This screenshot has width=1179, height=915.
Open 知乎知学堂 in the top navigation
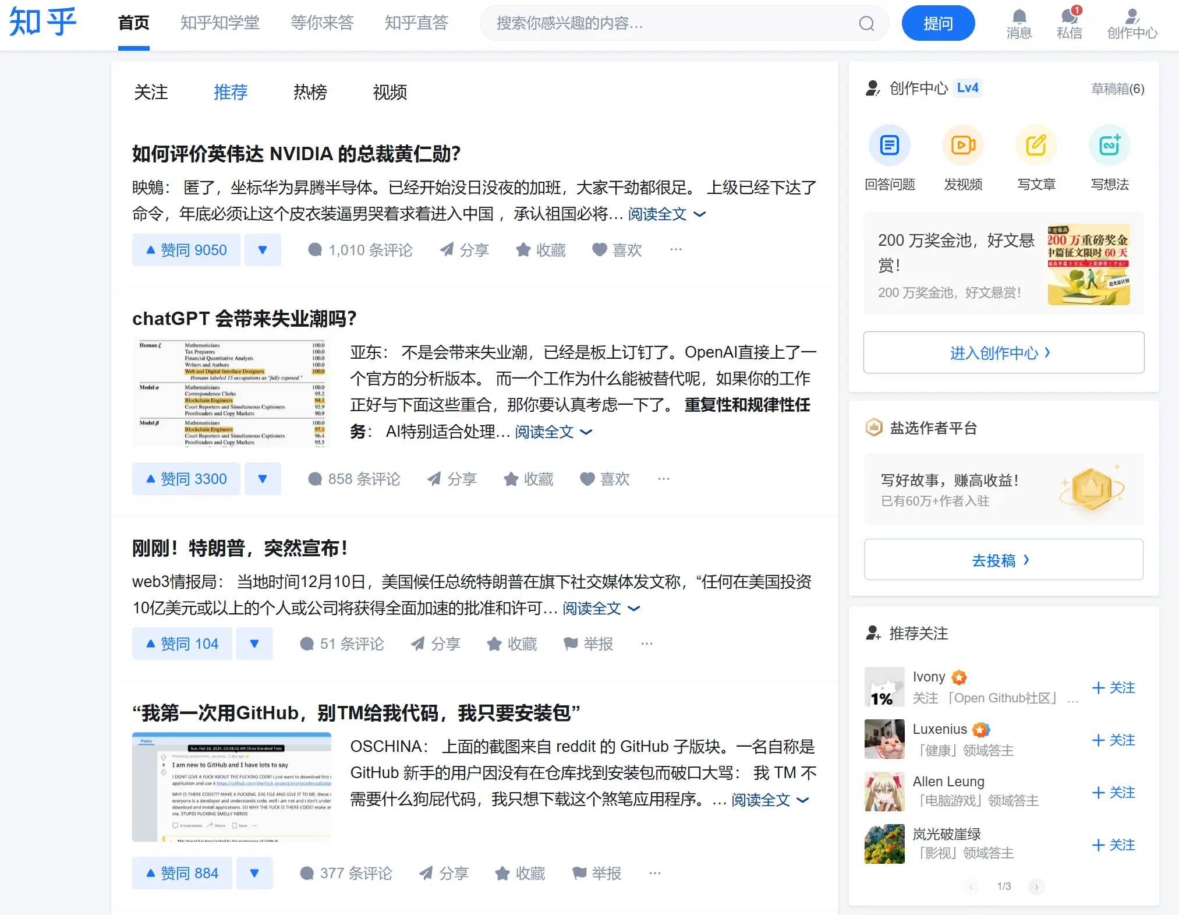tap(220, 23)
